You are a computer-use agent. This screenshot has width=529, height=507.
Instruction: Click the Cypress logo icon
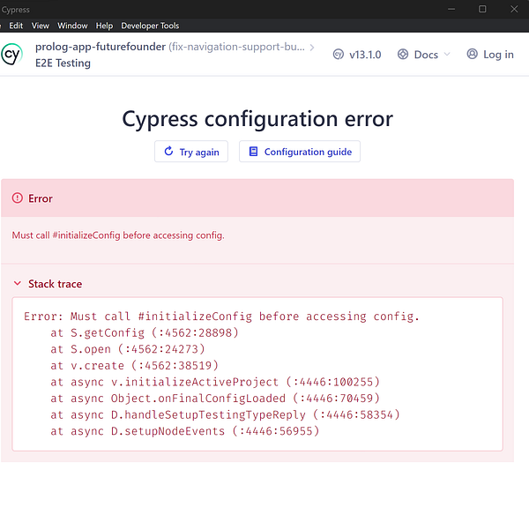11,55
